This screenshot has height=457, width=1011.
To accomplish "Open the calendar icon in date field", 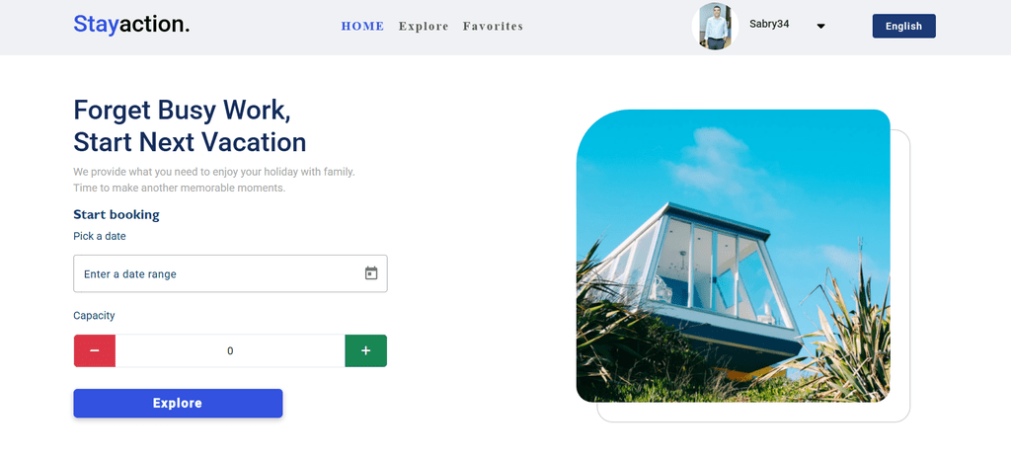I will [371, 273].
